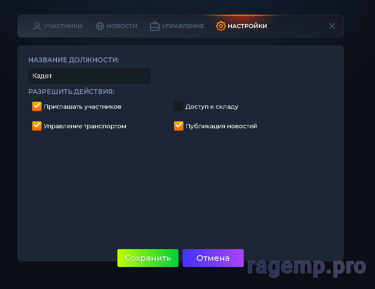
Task: Click the orange gear icon for Настройки
Action: pyautogui.click(x=221, y=26)
